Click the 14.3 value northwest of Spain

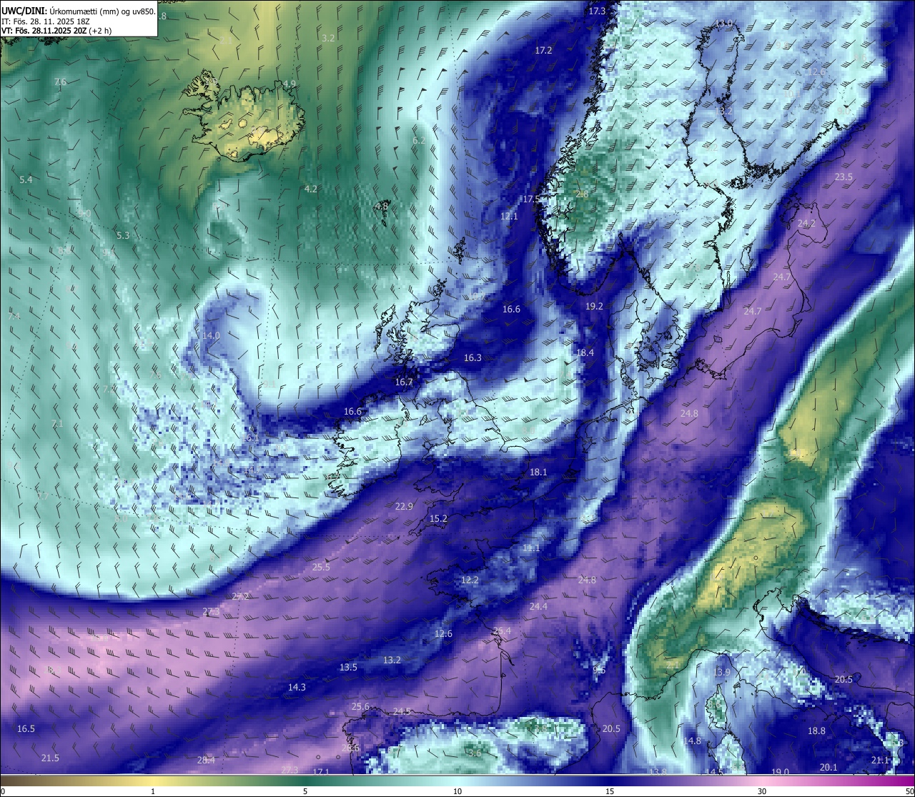297,687
